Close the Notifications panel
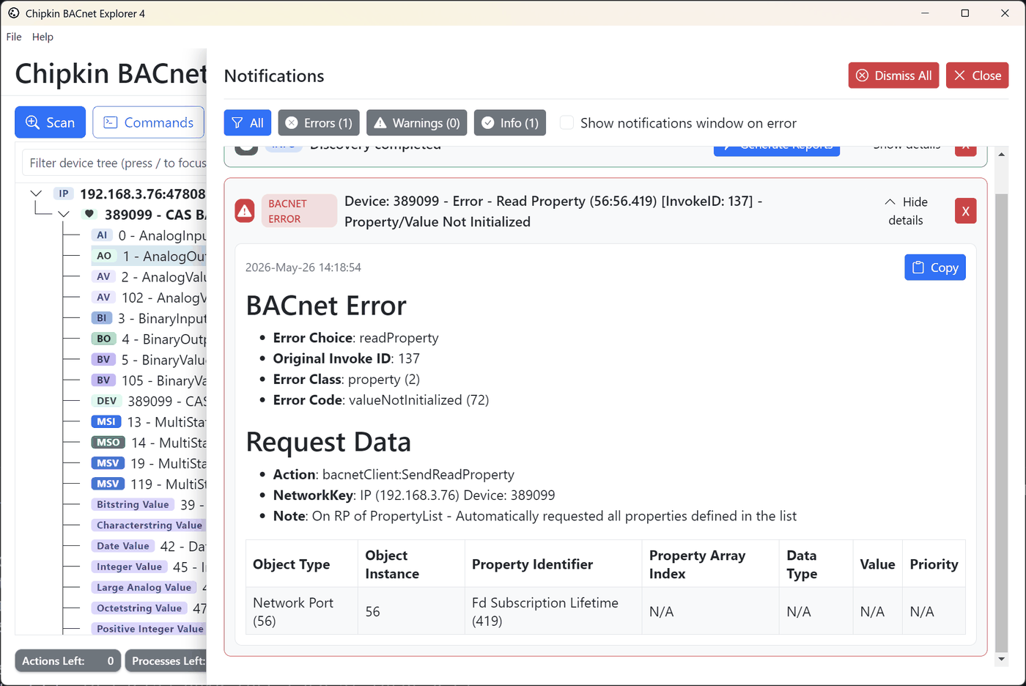The height and width of the screenshot is (686, 1026). [978, 75]
